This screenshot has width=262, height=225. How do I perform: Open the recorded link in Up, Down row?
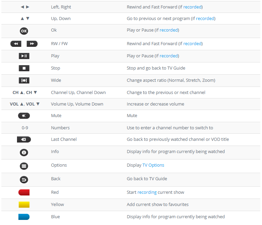(x=205, y=18)
